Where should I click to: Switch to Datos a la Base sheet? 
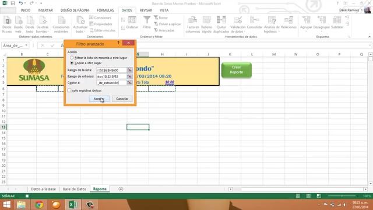tap(43, 189)
